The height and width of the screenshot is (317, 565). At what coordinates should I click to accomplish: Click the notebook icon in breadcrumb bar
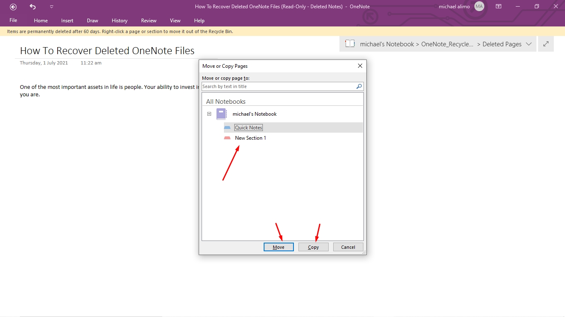click(350, 44)
